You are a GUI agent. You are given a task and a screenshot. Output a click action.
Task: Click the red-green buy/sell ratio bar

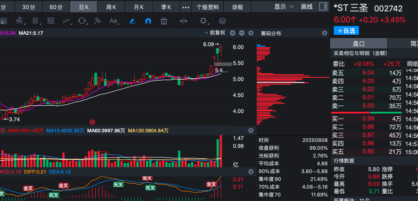click(367, 113)
